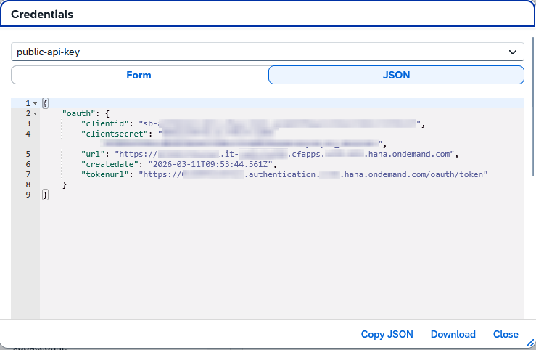
Task: Click the closing brace on line 9
Action: 44,195
